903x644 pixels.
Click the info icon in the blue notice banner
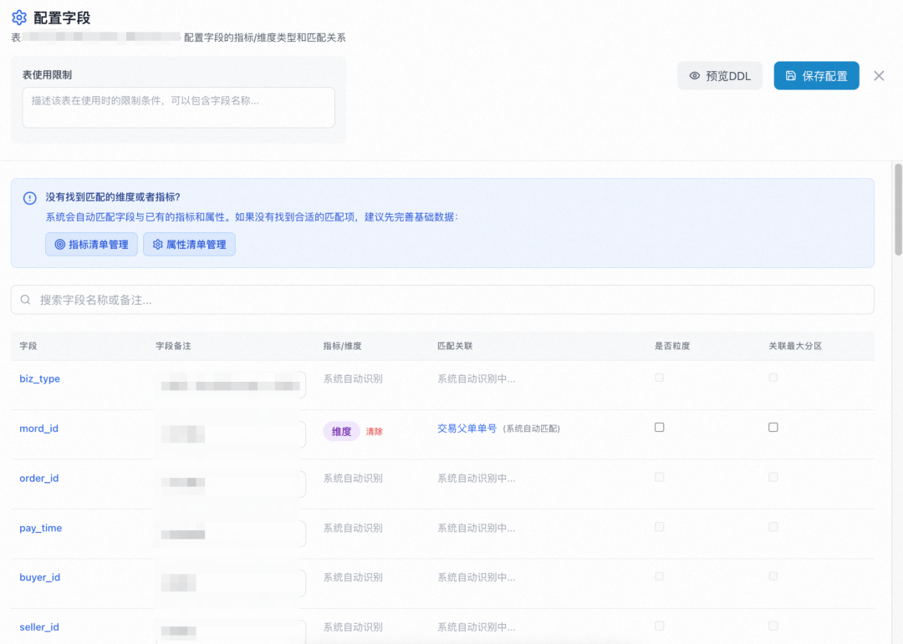coord(29,197)
